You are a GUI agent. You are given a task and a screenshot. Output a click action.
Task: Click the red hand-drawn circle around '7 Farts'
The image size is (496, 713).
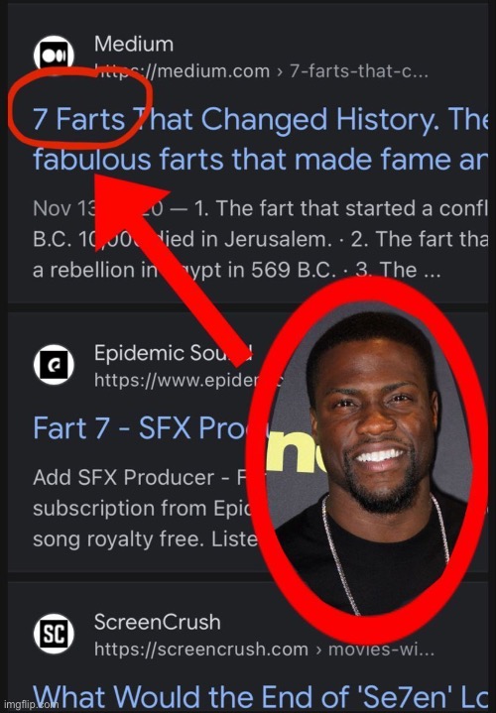(x=80, y=107)
